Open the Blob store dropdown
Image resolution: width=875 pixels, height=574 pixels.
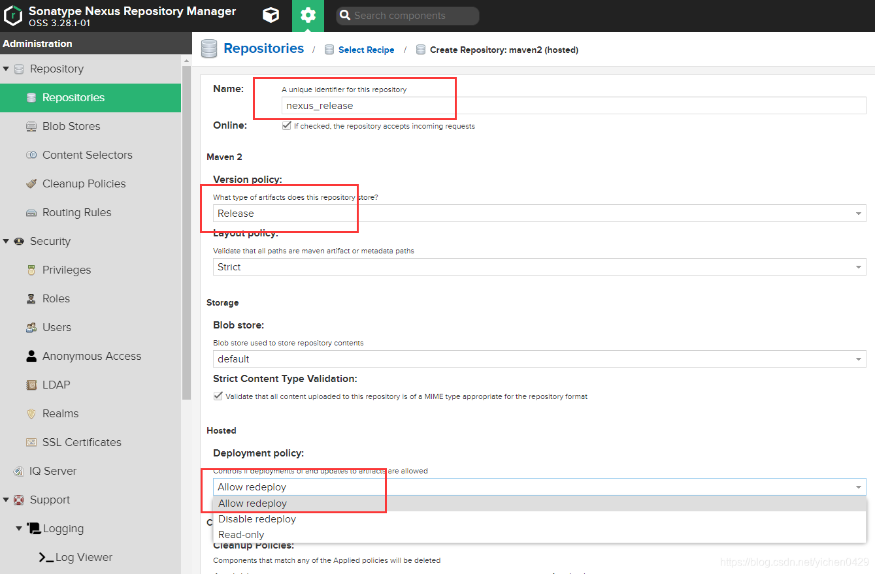click(539, 359)
